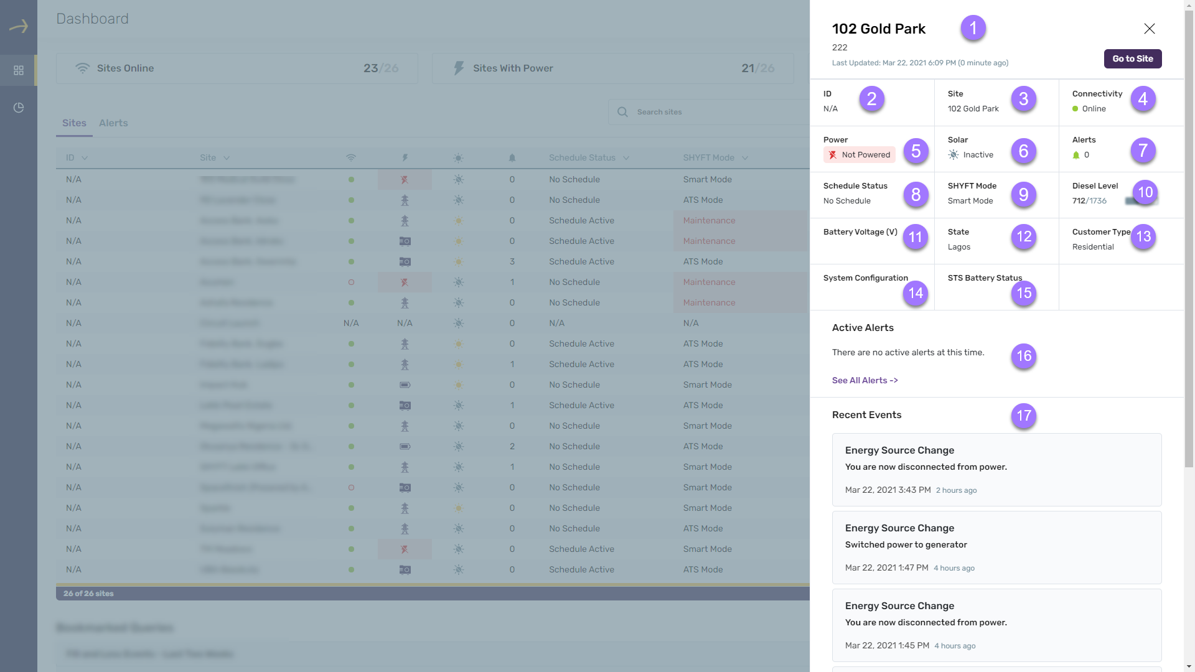Open the 3:43 PM Energy Source Change event
The width and height of the screenshot is (1195, 672).
[x=997, y=470]
